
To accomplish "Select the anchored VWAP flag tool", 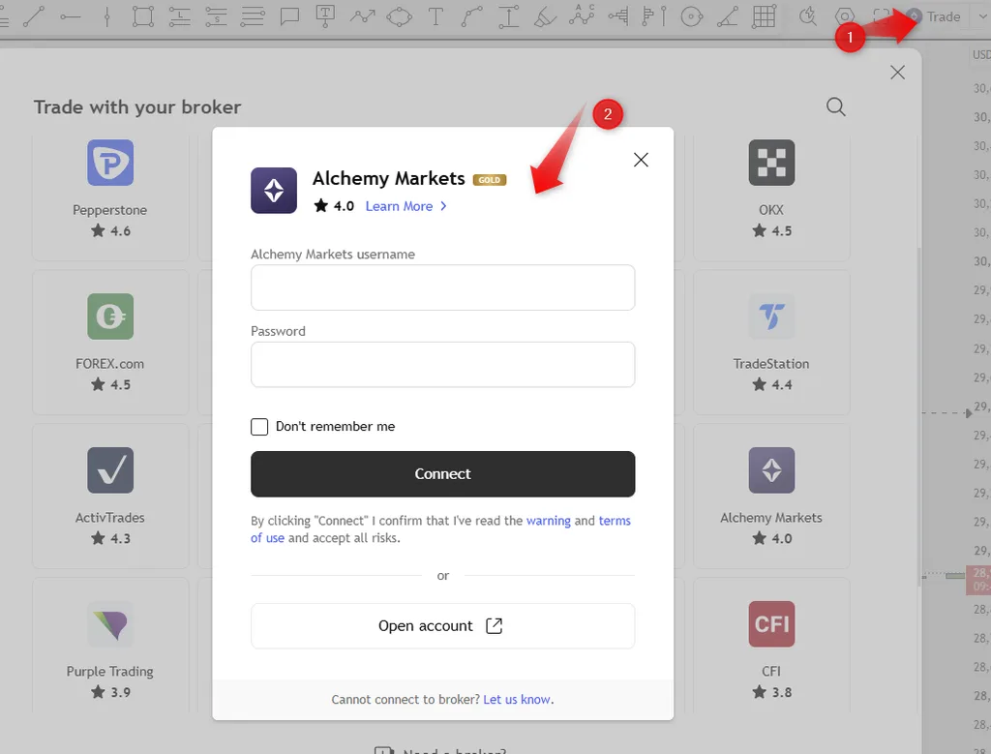I will [x=654, y=16].
